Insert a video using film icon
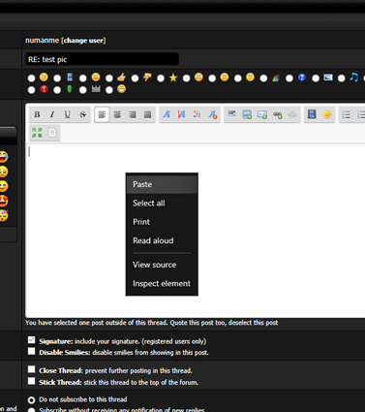The height and width of the screenshot is (412, 365). coord(312,114)
